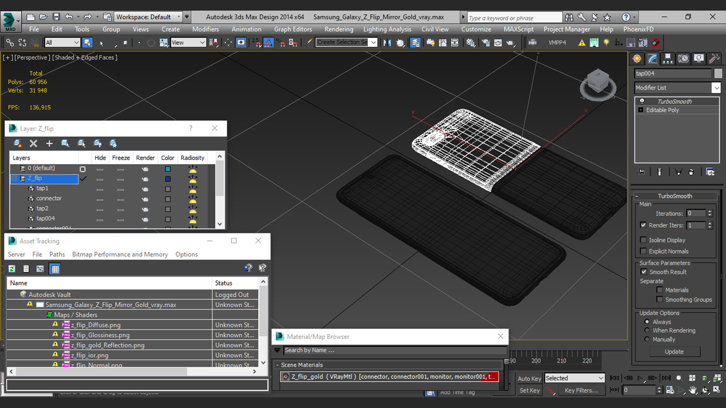Select the Manually update radio button
Image resolution: width=726 pixels, height=408 pixels.
click(647, 339)
